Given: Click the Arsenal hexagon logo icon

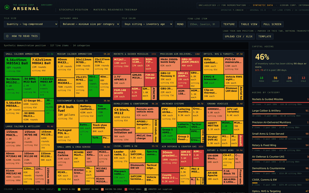Looking at the screenshot, I should pyautogui.click(x=7, y=7).
